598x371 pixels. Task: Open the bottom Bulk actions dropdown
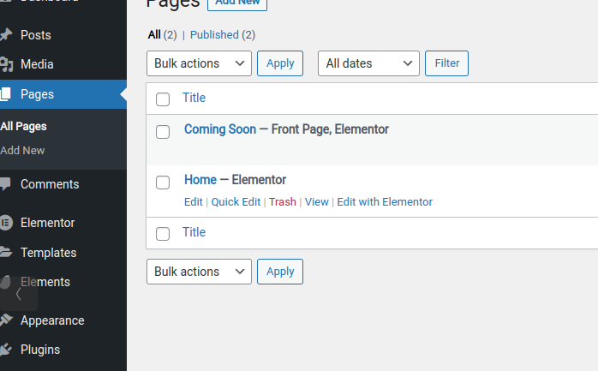[x=200, y=272]
